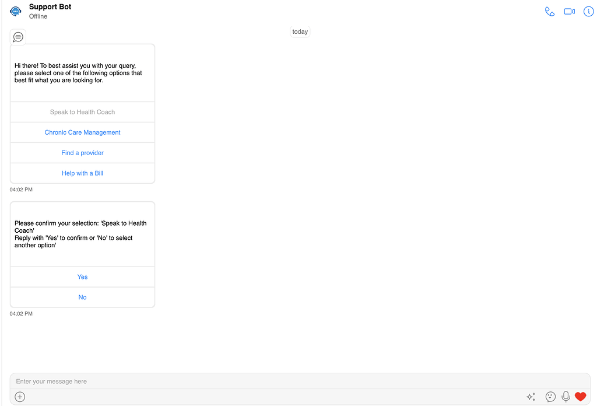Image resolution: width=597 pixels, height=406 pixels.
Task: Select the Find a provider option
Action: (82, 153)
